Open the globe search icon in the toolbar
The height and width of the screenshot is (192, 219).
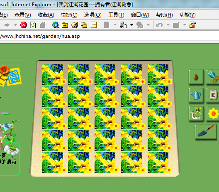[x=56, y=25]
